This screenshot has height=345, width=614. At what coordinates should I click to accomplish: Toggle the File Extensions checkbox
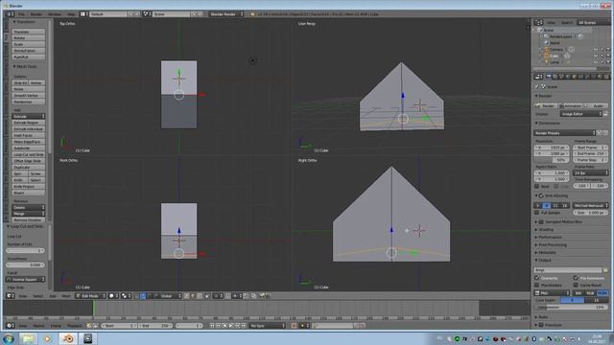tap(576, 278)
